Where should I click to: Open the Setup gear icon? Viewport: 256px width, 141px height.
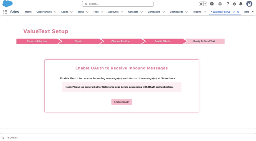point(234,4)
